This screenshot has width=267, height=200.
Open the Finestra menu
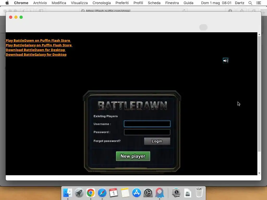[x=172, y=3]
